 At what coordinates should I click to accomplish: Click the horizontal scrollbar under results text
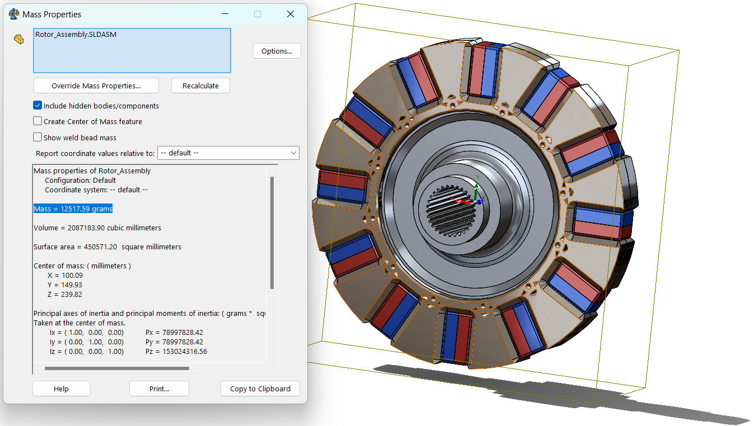116,368
